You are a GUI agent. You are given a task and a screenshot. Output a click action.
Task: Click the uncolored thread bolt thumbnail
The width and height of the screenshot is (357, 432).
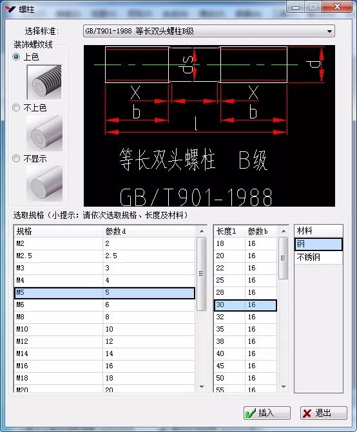(x=44, y=133)
